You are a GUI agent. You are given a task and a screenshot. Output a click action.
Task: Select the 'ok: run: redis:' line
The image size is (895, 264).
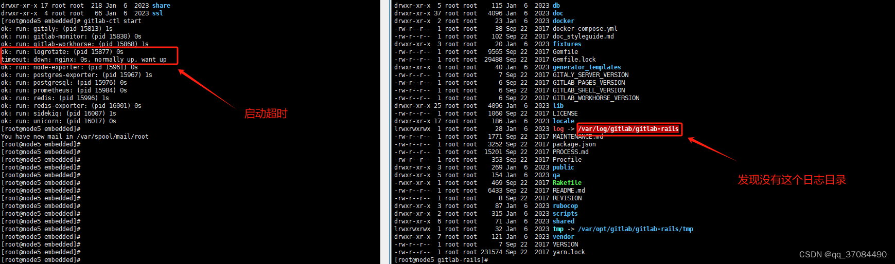pyautogui.click(x=55, y=98)
